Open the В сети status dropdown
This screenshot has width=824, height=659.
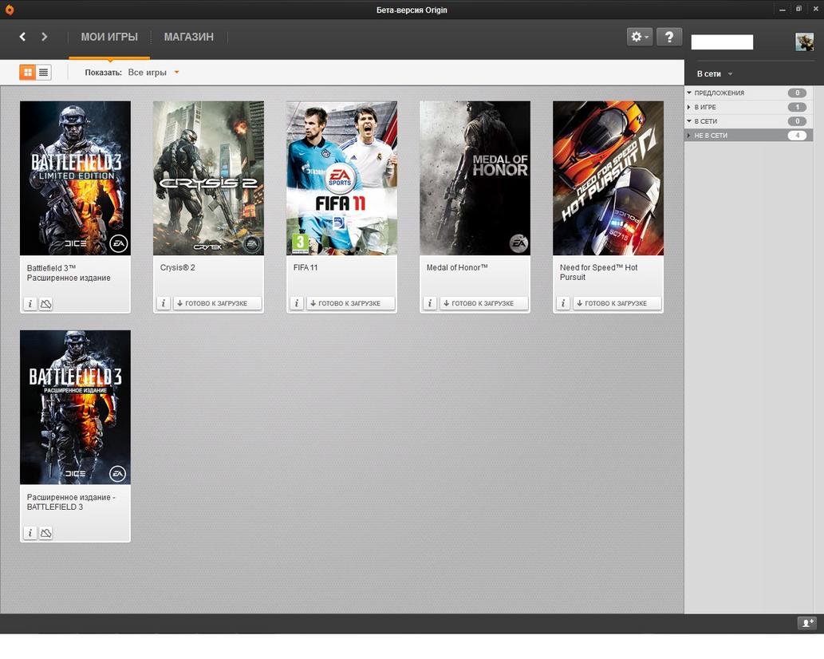(714, 74)
